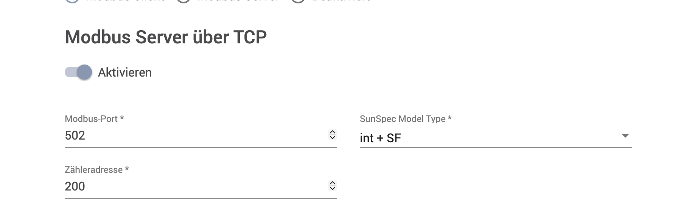
Task: Click the 'Modbus Server über TCP' heading
Action: 166,37
